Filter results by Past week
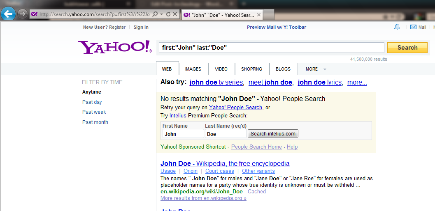The image size is (435, 211). 94,112
